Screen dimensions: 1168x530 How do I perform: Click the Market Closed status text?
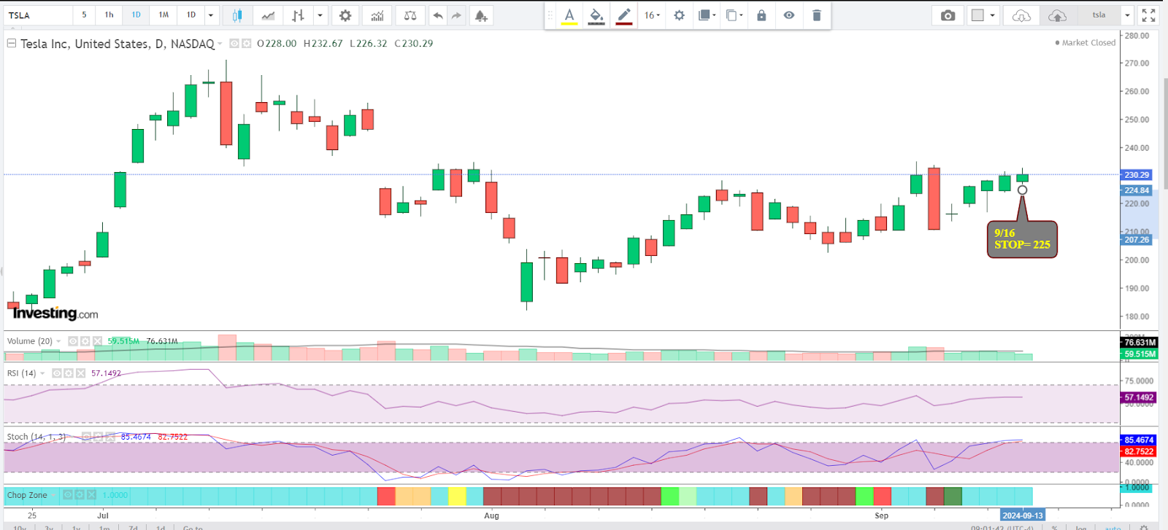tap(1088, 43)
